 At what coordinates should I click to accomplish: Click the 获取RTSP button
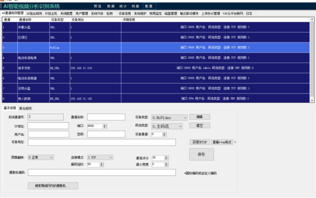pos(200,142)
